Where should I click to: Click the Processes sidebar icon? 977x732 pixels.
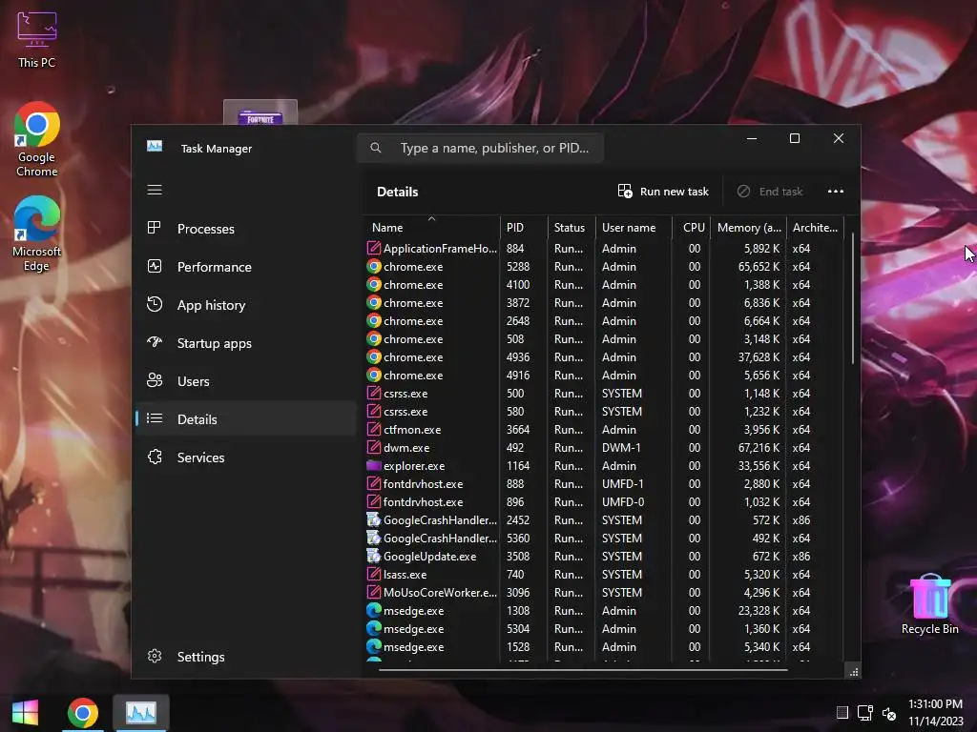click(x=154, y=228)
